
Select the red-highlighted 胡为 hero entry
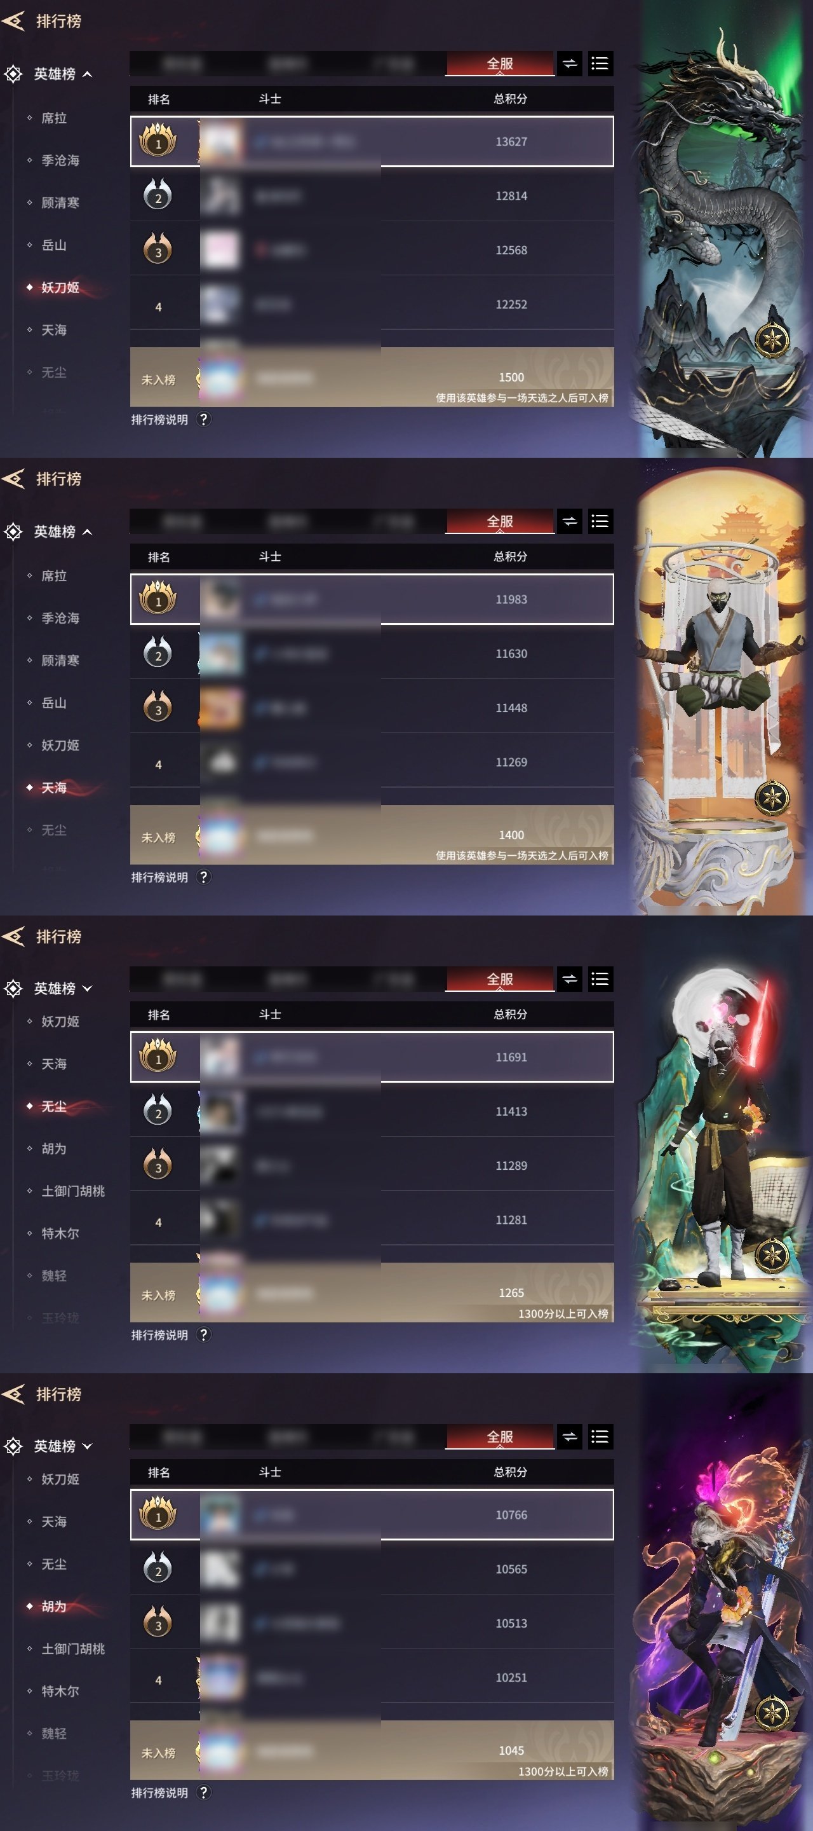click(x=55, y=1606)
